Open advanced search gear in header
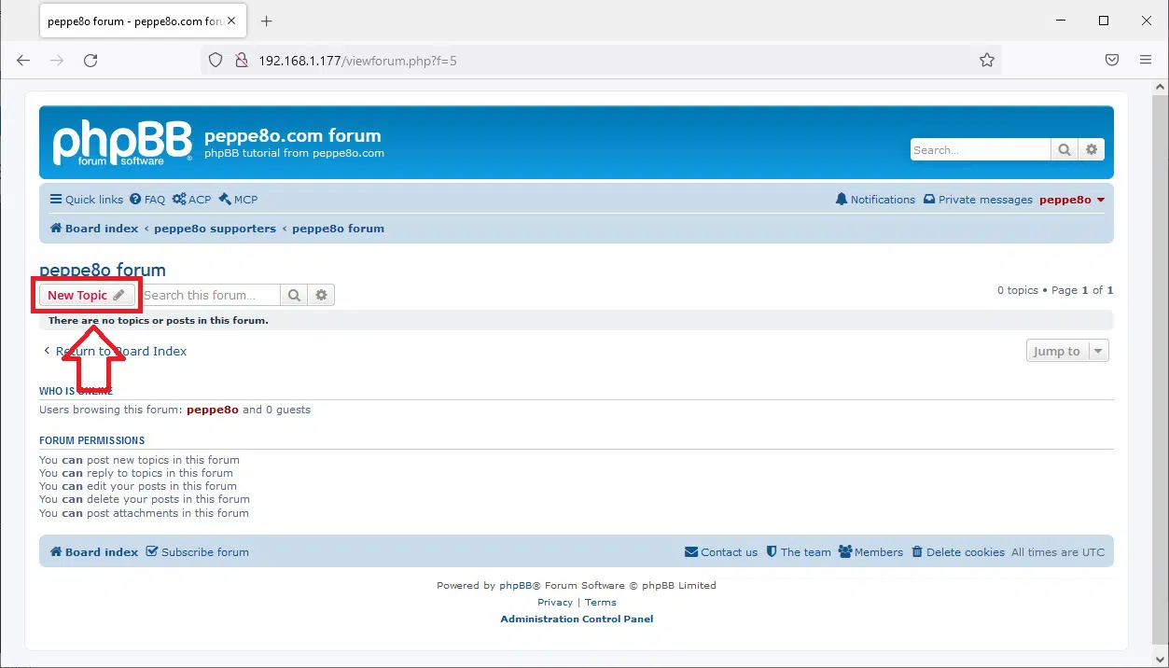 1092,149
